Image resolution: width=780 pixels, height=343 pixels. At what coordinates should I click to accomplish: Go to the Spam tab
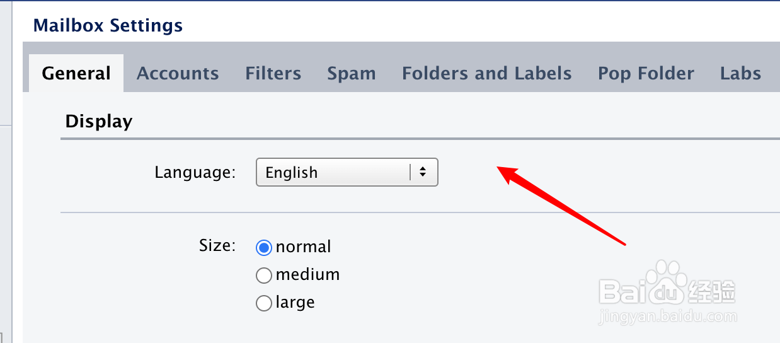351,74
